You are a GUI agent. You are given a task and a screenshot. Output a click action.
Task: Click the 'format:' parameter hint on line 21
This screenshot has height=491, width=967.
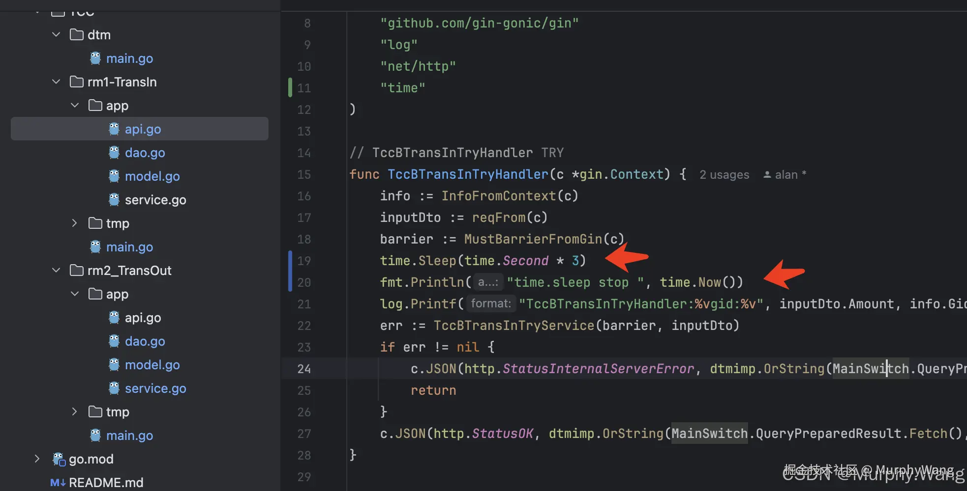[x=491, y=304]
